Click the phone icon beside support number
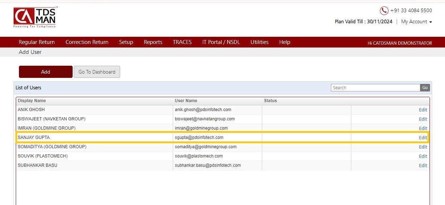445x205 pixels. (x=384, y=11)
